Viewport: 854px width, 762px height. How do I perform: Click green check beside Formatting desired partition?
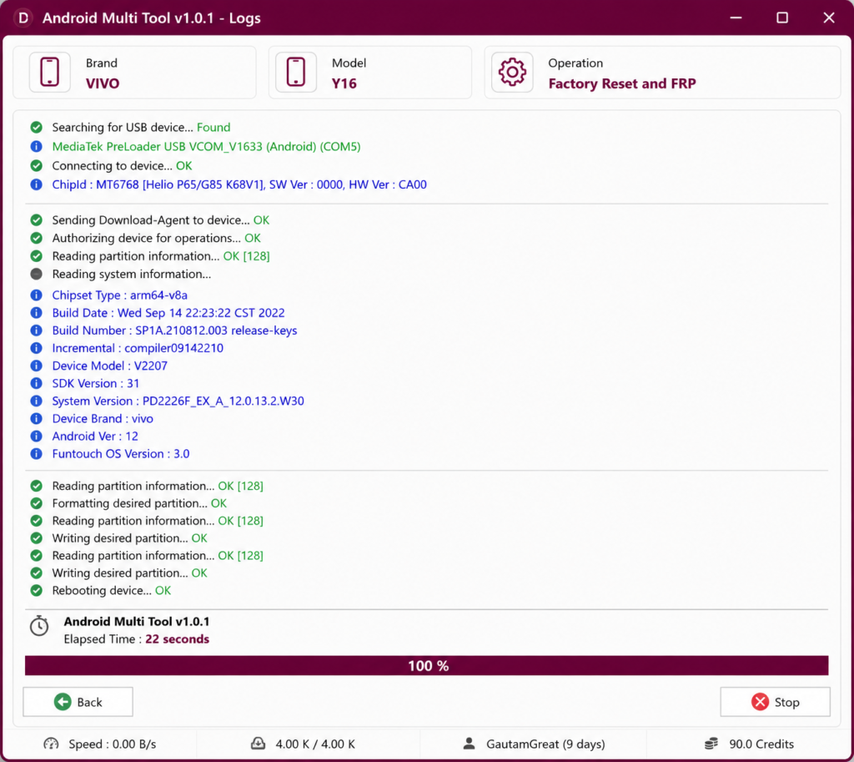click(x=37, y=503)
